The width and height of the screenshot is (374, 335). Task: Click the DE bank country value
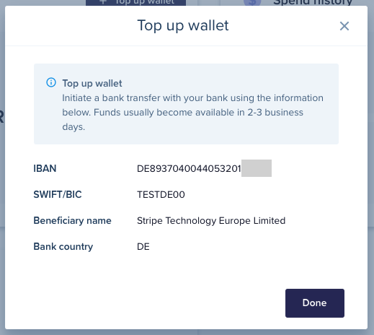143,247
